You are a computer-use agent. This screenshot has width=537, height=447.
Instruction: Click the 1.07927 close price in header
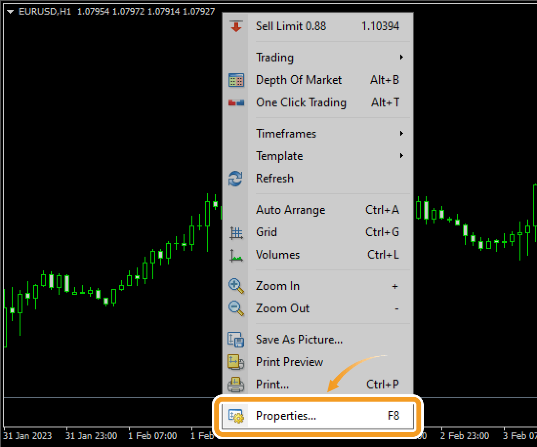click(199, 12)
